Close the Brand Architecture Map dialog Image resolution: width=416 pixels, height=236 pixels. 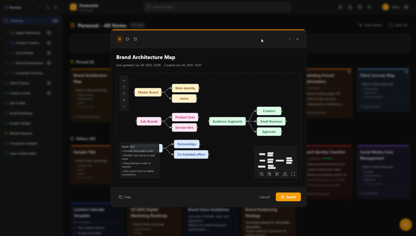coord(297,39)
